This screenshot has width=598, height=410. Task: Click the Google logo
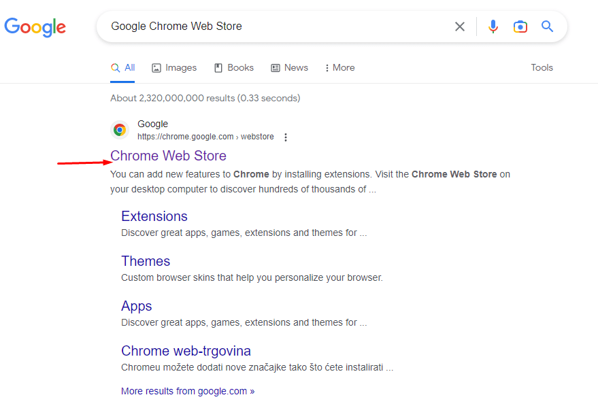coord(35,27)
